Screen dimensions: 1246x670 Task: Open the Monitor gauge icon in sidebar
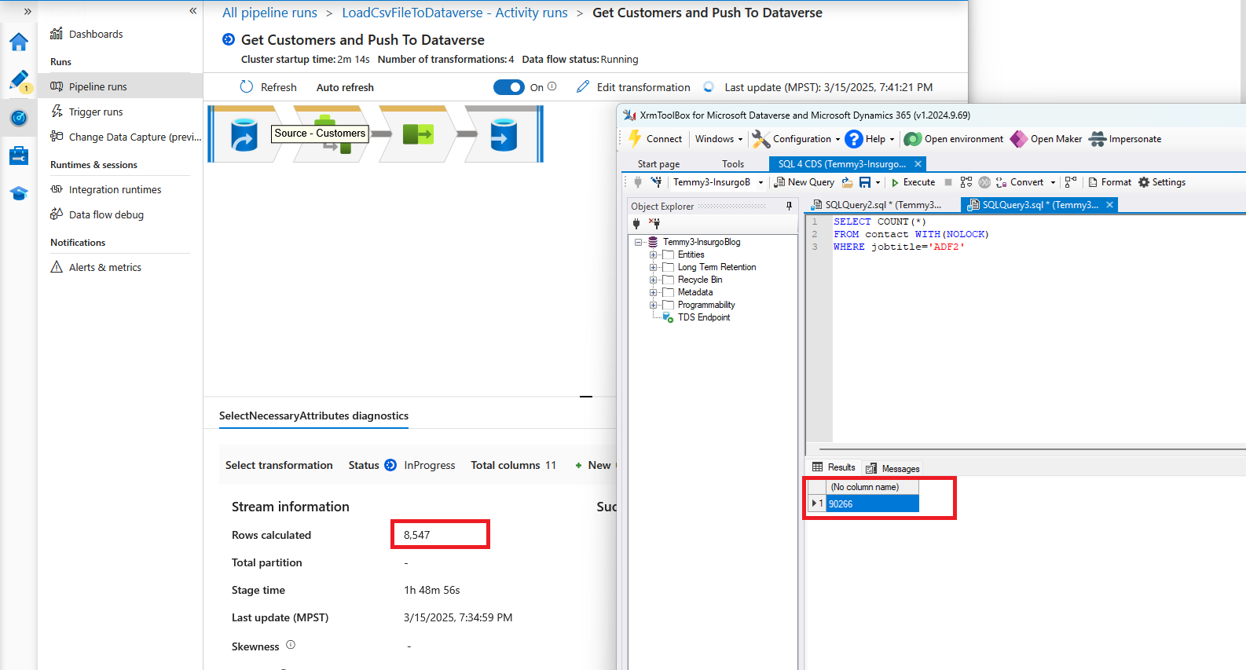coord(19,118)
